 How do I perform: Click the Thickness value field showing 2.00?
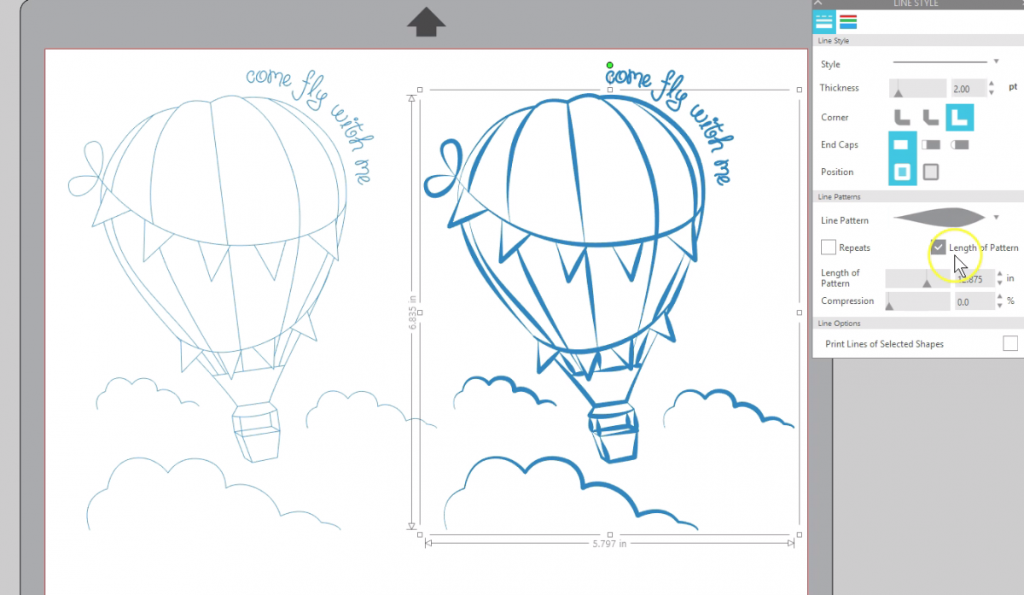(x=969, y=88)
